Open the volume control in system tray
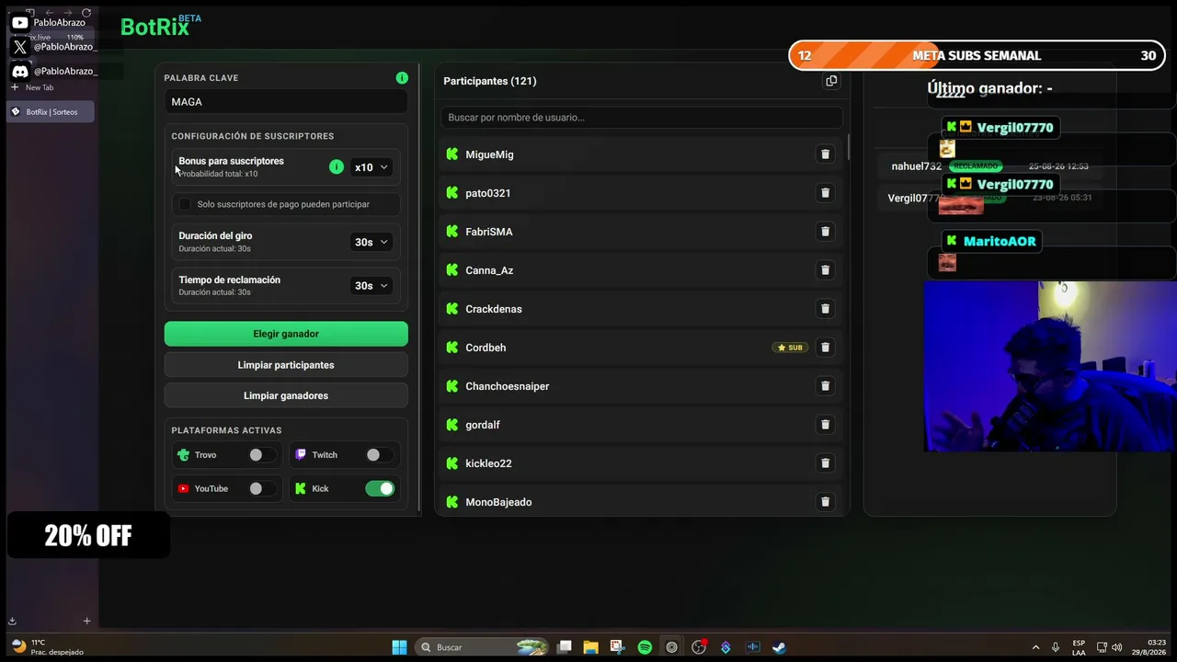This screenshot has height=662, width=1177. point(1117,647)
